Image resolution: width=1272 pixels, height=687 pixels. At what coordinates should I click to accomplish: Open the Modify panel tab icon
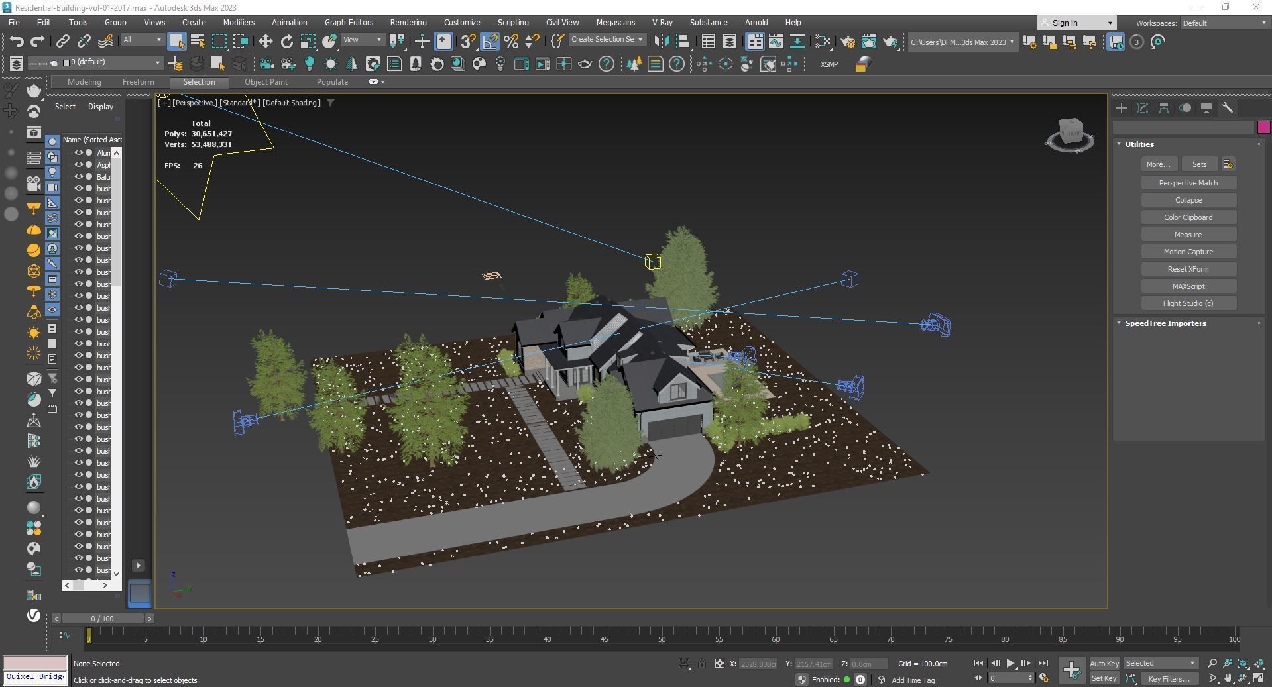[x=1142, y=108]
